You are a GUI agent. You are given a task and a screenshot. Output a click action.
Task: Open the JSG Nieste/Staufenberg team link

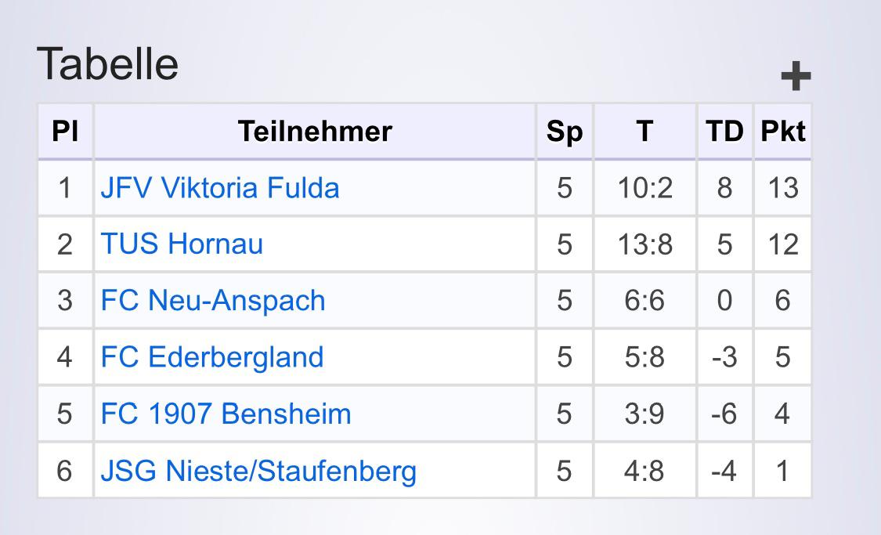(258, 471)
